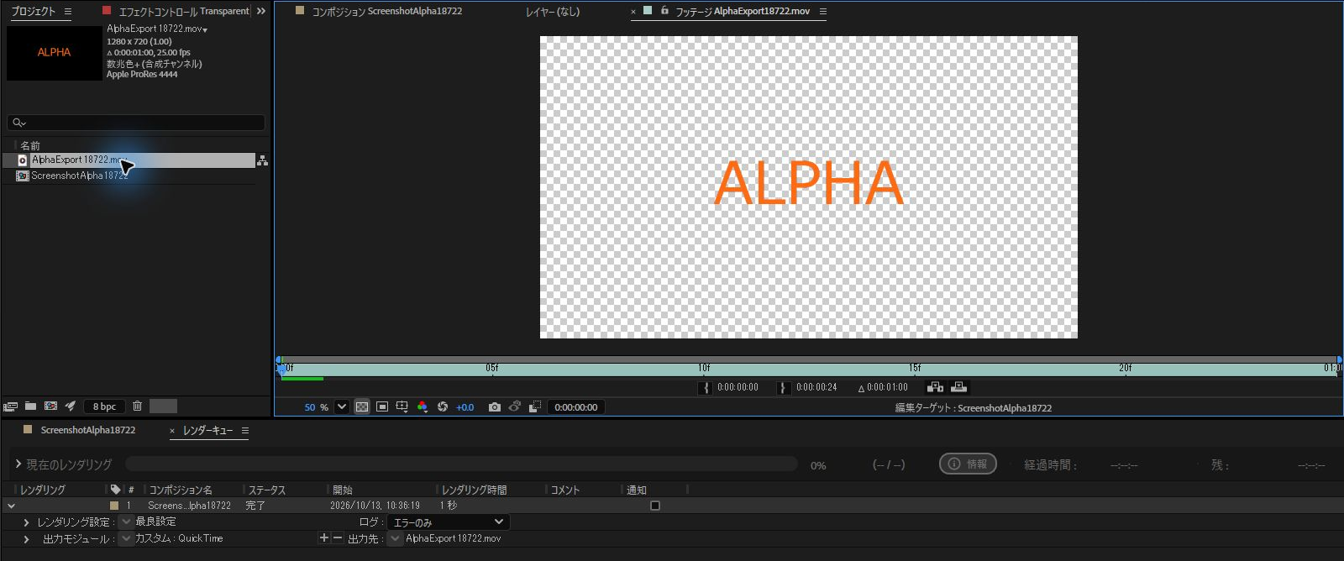Open the project flowchart view icon

[262, 160]
